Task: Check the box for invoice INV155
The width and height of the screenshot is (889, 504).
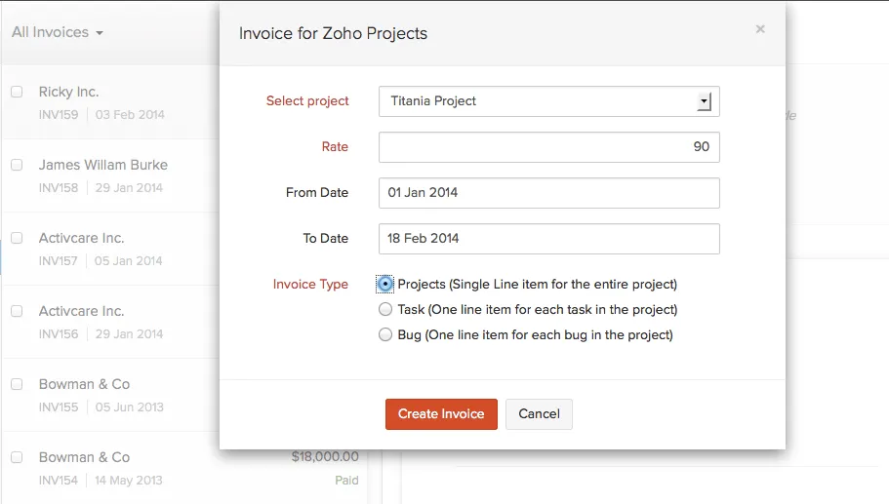Action: coord(17,384)
